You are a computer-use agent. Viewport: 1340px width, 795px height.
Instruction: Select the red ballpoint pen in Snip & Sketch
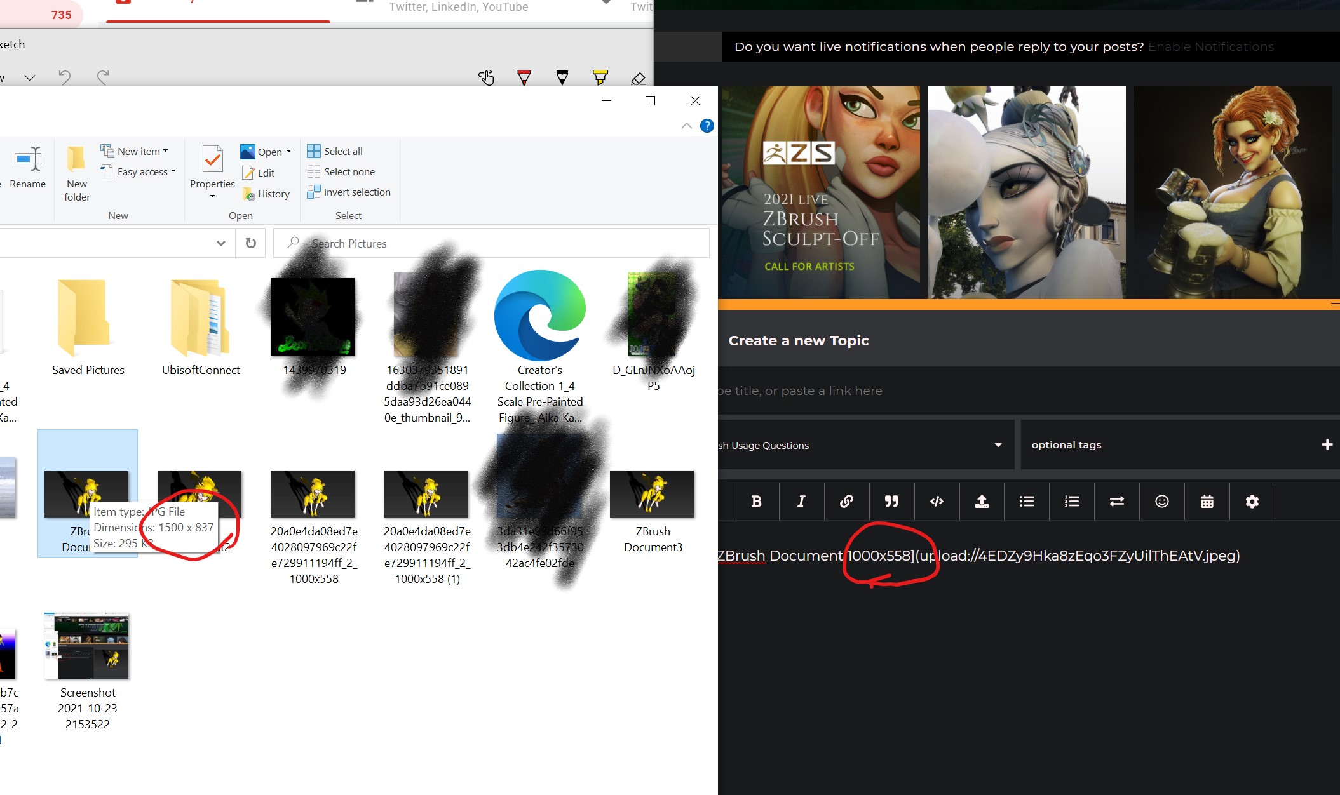[524, 77]
